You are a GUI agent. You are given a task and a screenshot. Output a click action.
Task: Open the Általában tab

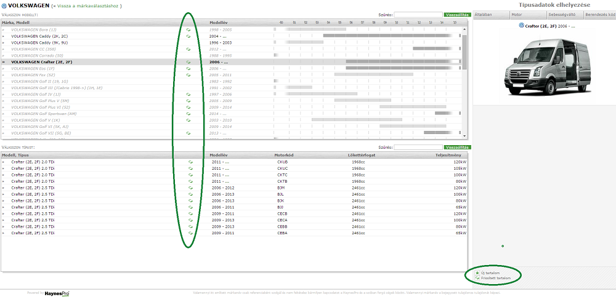491,15
